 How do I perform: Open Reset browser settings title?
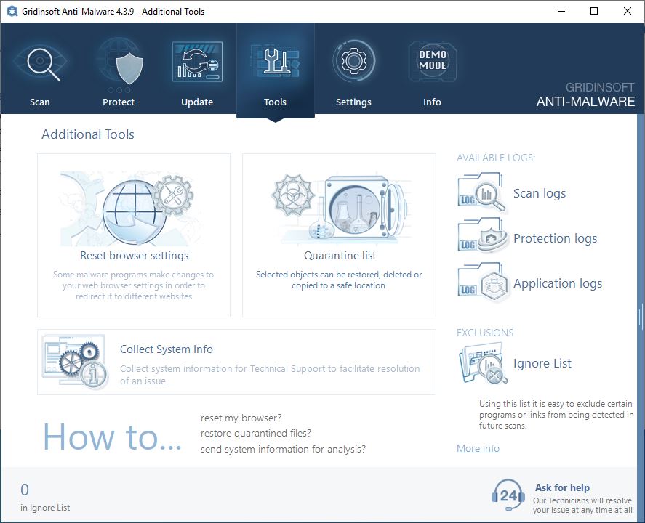(134, 256)
